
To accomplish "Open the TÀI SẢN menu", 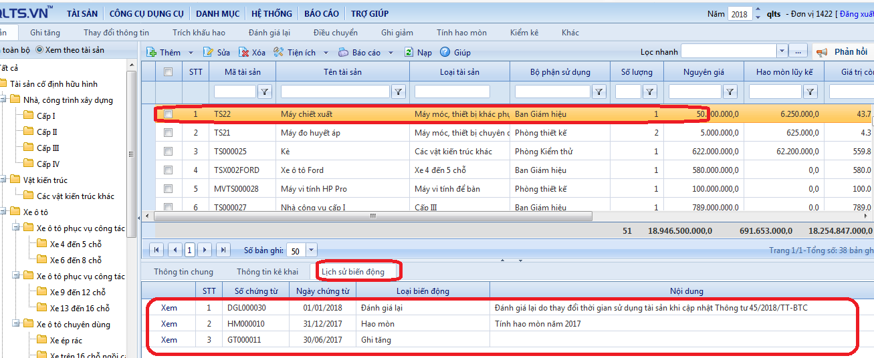I will tap(84, 13).
